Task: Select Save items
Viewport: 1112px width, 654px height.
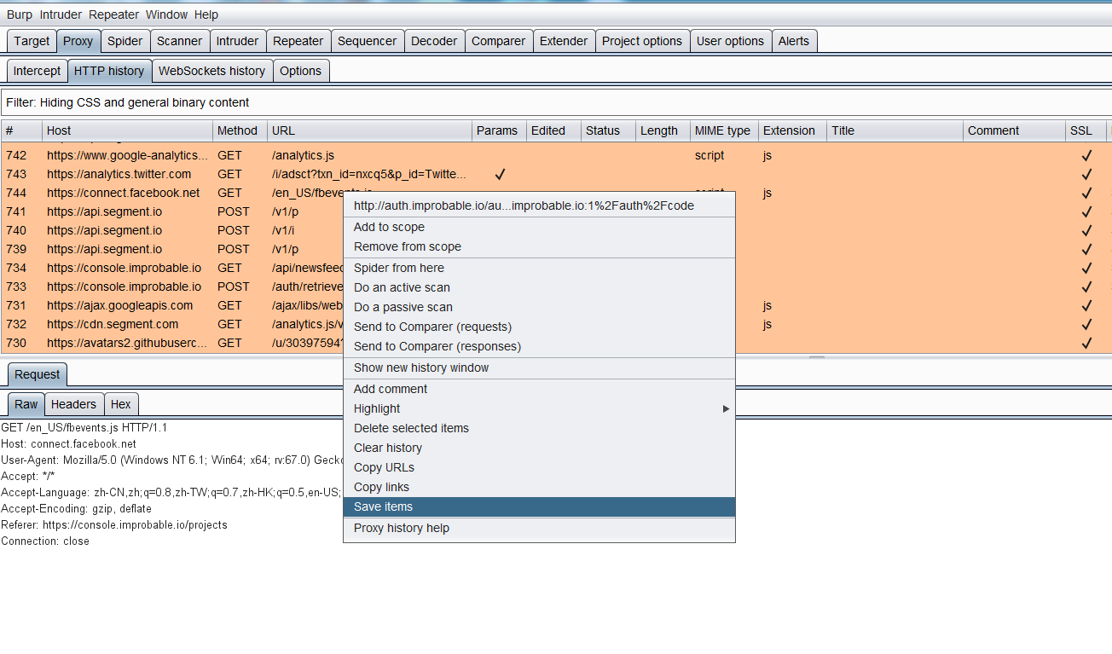Action: (x=539, y=506)
